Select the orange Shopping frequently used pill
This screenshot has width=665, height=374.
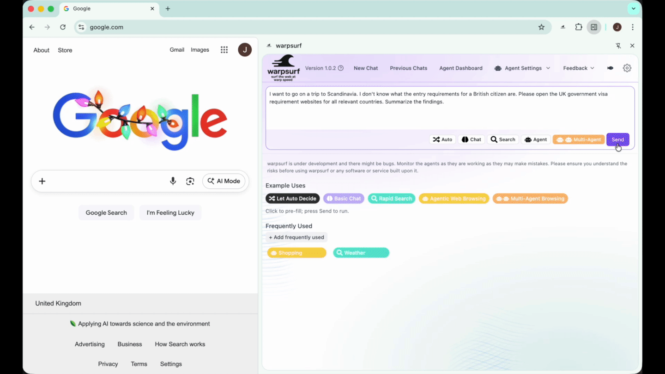tap(296, 253)
